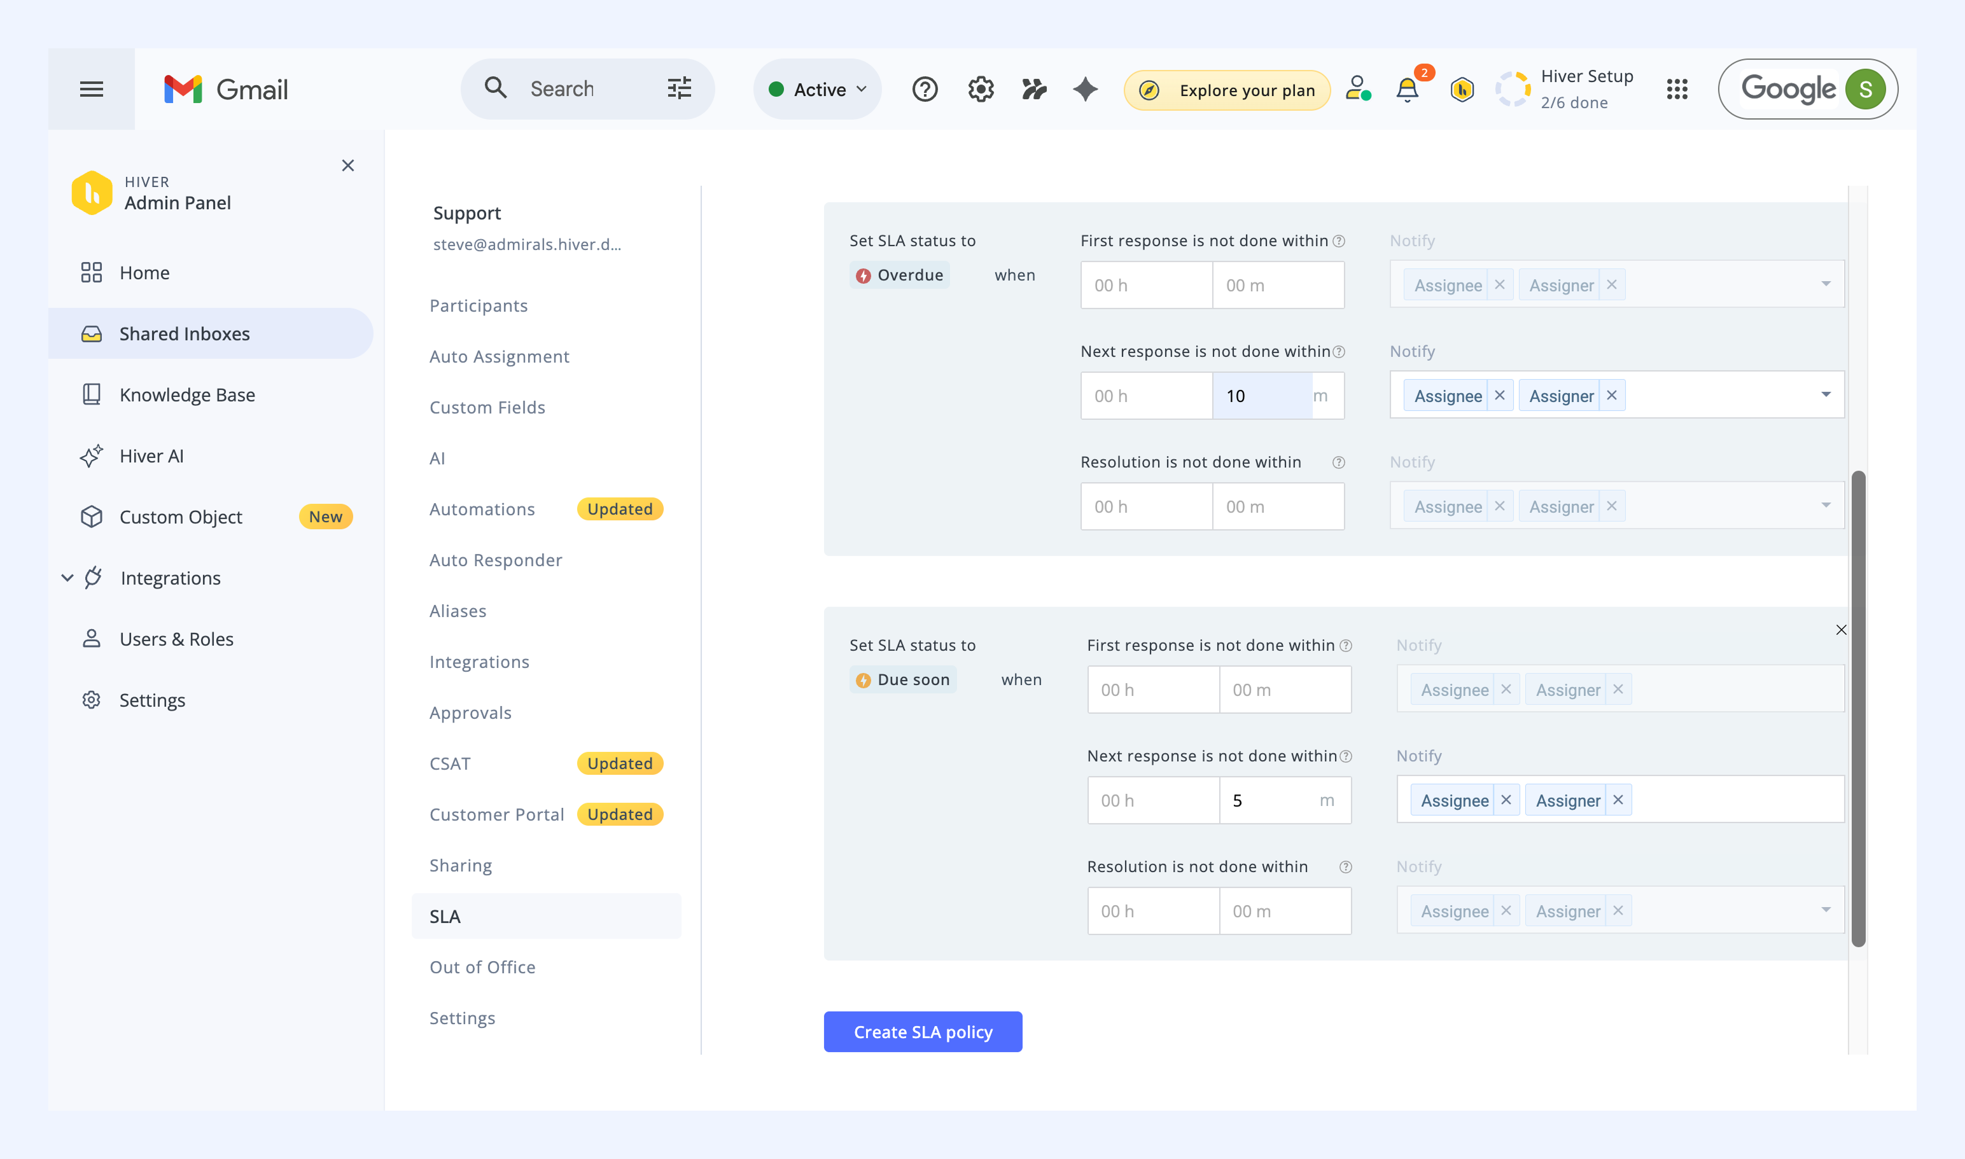Open Automations settings tab
Viewport: 1965px width, 1159px height.
click(x=482, y=510)
